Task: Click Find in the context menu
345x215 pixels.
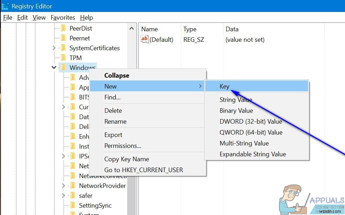Action: point(113,97)
